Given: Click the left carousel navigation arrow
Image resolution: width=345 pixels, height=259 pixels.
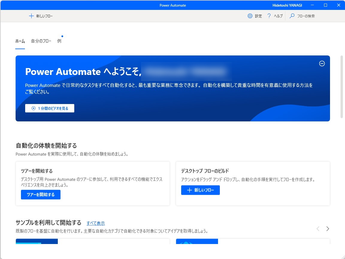Looking at the screenshot, I should (x=318, y=229).
